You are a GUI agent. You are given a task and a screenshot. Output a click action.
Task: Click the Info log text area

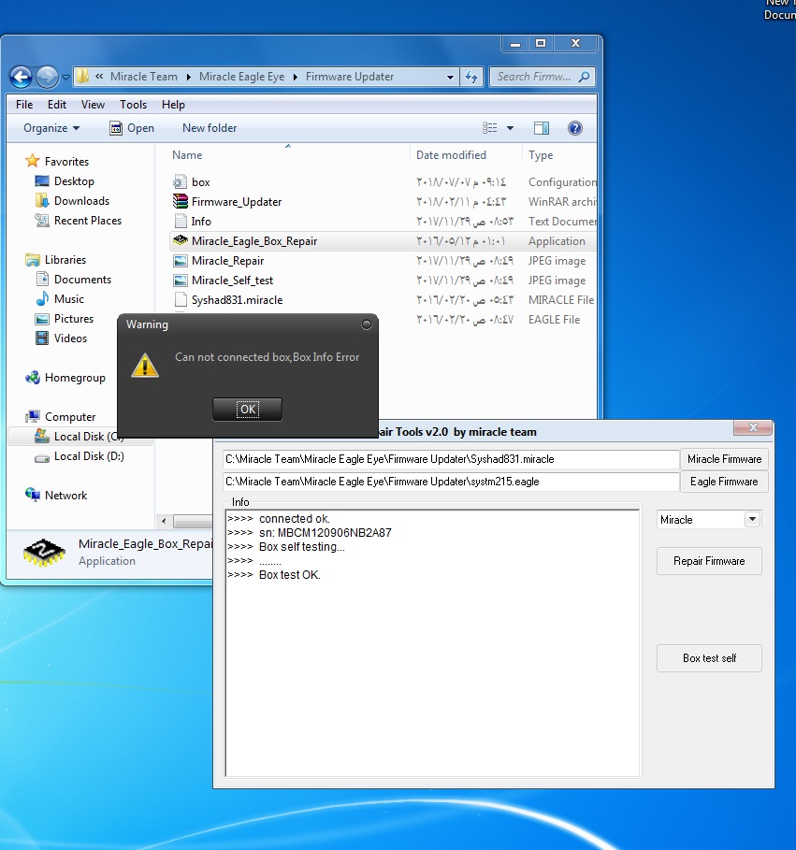(x=433, y=643)
